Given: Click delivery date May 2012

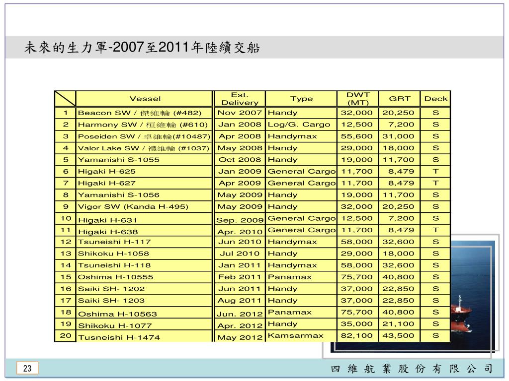Looking at the screenshot, I should click(240, 337).
